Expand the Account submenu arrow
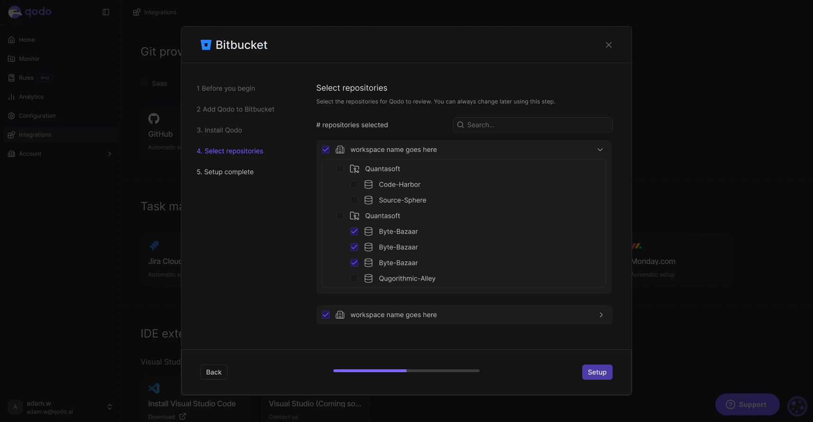 coord(110,154)
